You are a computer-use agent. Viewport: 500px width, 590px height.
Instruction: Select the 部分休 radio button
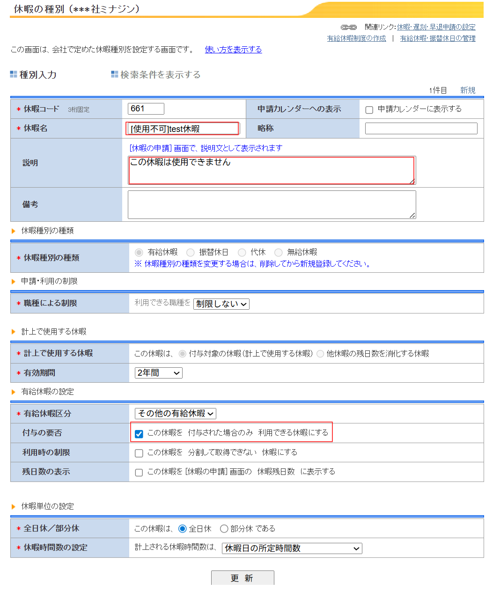[224, 529]
